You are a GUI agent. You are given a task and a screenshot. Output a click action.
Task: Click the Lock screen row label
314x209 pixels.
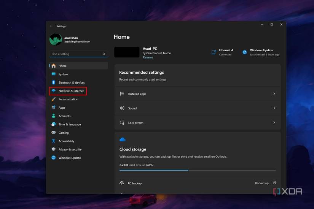136,123
